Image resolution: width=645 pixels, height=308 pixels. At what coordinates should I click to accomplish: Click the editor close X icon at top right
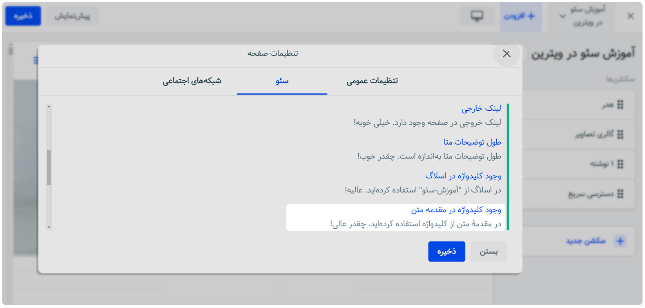pos(630,16)
